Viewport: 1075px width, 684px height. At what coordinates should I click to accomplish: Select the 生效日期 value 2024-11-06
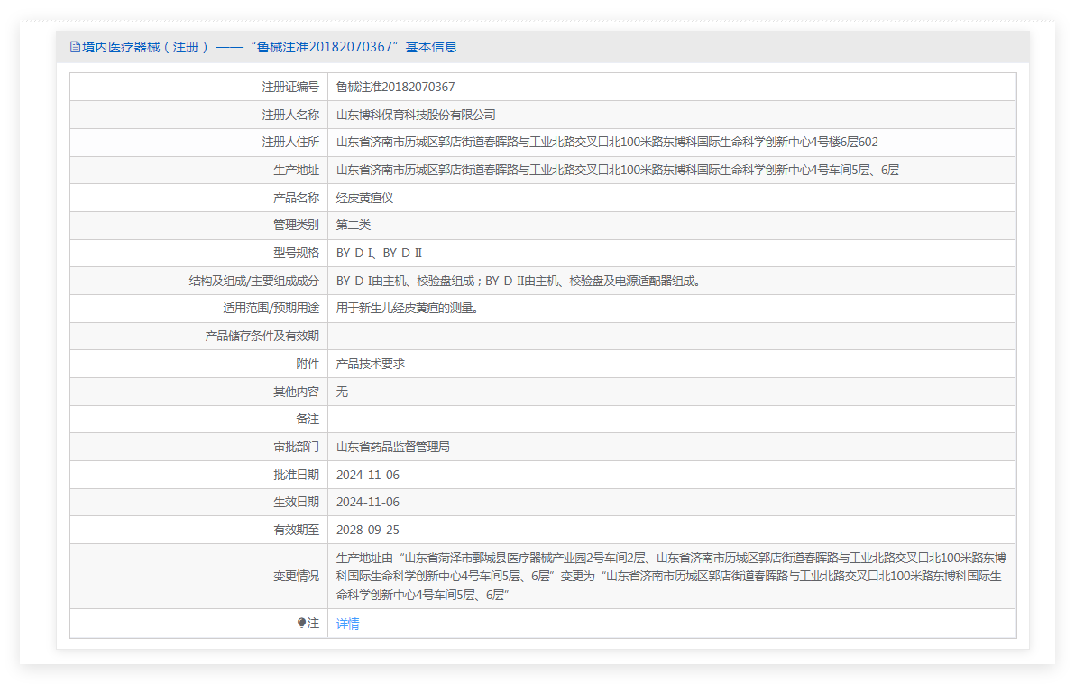click(x=367, y=503)
